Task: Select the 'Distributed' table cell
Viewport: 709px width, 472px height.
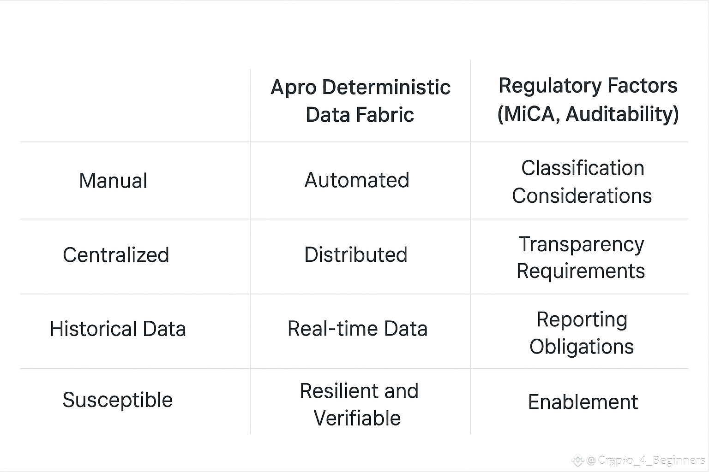Action: (x=356, y=255)
